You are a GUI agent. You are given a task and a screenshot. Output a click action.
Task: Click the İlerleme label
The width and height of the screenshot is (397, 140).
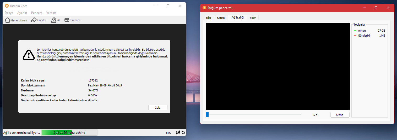27,90
